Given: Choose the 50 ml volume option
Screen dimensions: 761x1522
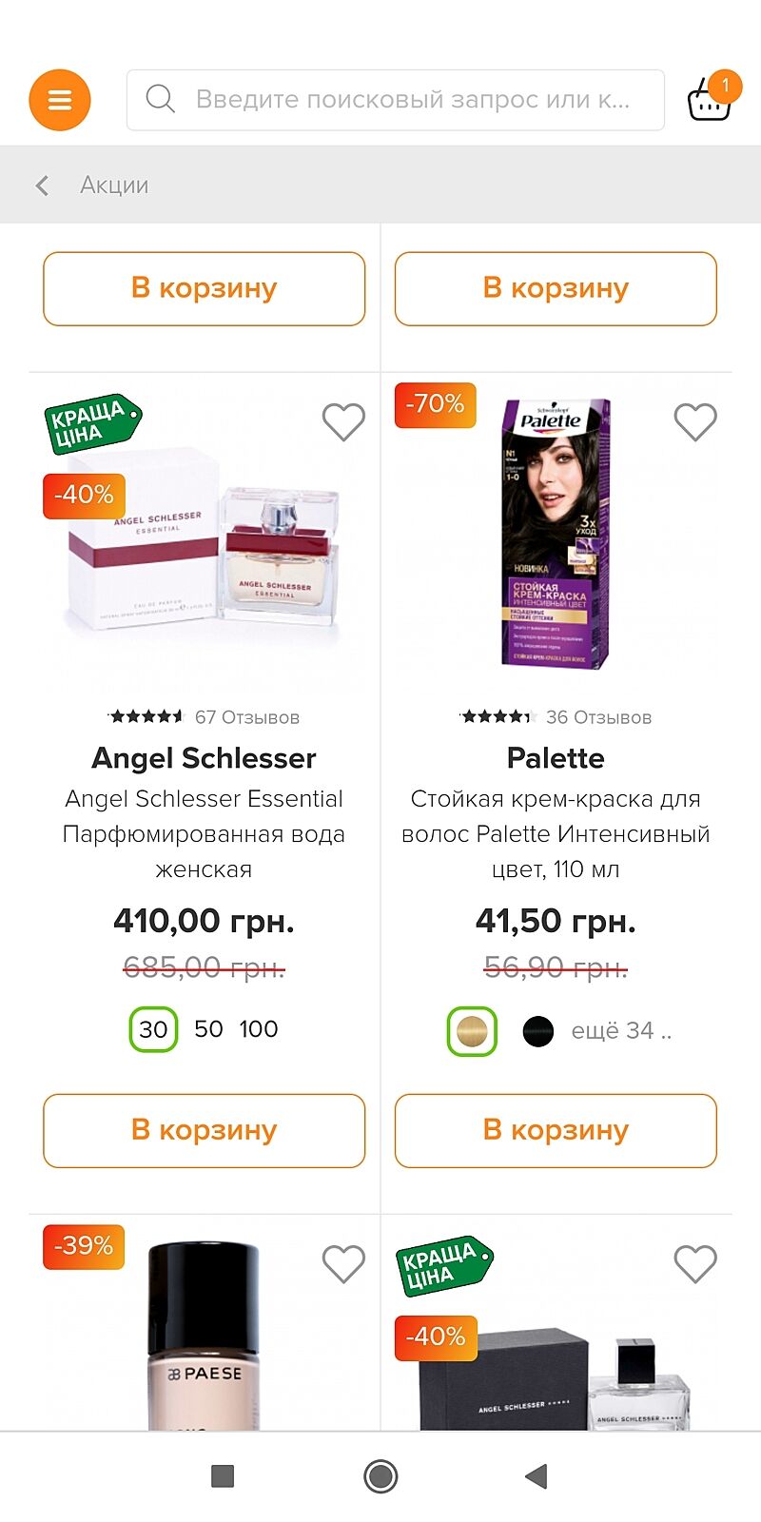Looking at the screenshot, I should coord(208,1029).
